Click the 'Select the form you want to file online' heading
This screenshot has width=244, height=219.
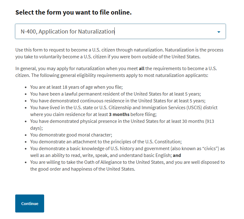[73, 13]
